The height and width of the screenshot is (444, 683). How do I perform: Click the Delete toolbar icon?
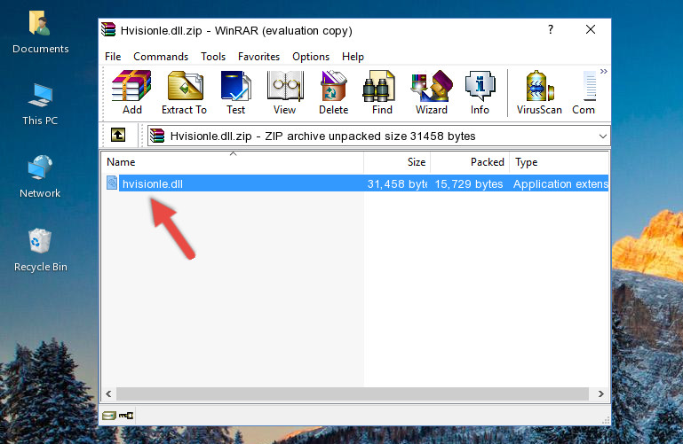[x=333, y=86]
